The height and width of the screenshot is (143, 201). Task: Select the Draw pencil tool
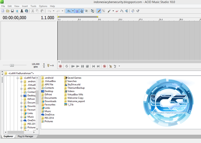[x=99, y=11]
